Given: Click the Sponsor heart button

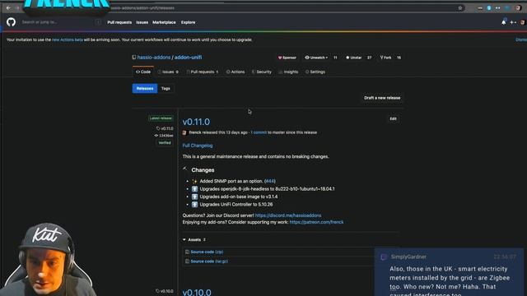Looking at the screenshot, I should click(x=287, y=58).
